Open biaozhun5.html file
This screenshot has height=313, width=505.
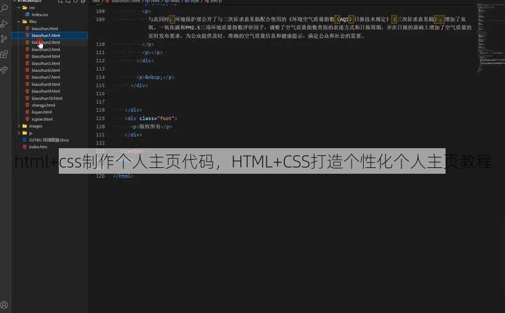click(46, 63)
